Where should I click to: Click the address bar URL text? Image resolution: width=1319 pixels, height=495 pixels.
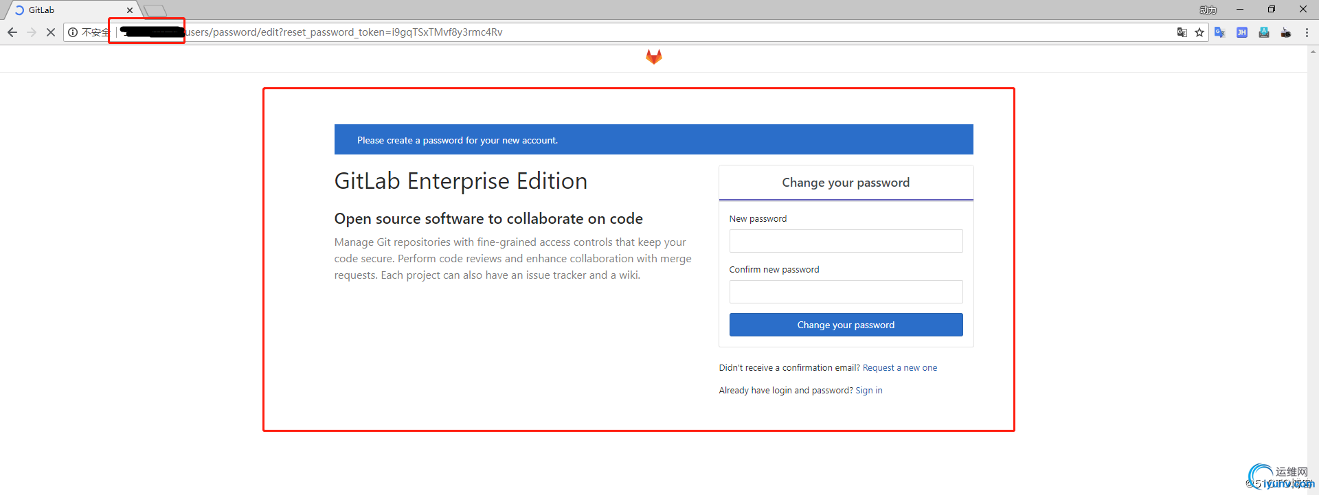[x=343, y=32]
